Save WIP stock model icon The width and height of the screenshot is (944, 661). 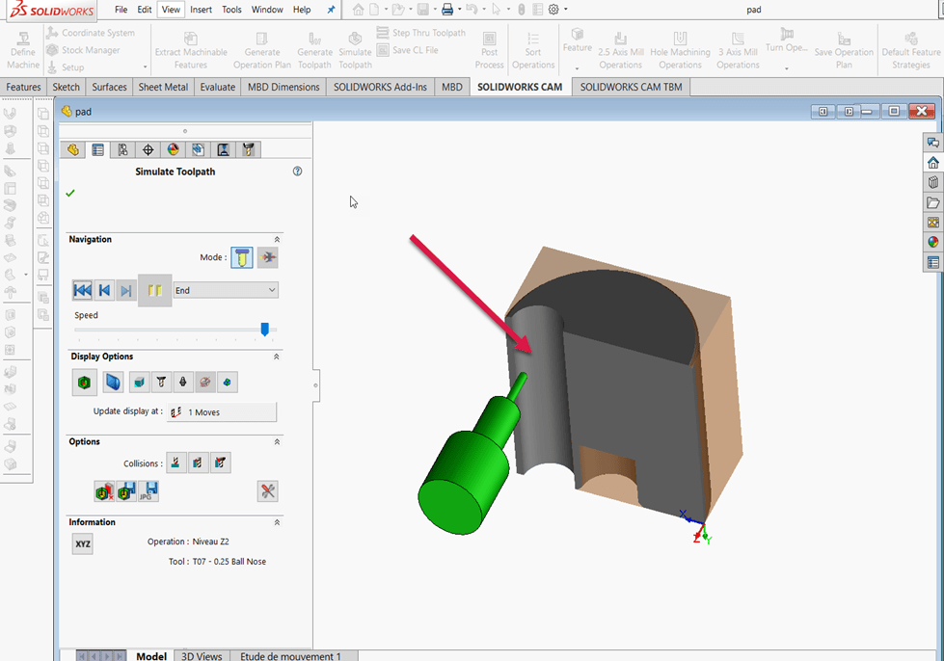pyautogui.click(x=126, y=491)
